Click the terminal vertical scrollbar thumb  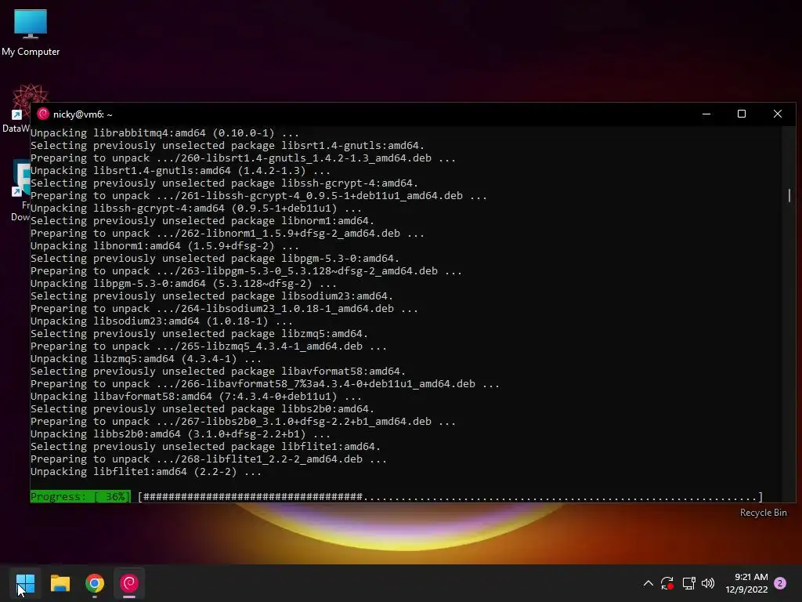[789, 195]
